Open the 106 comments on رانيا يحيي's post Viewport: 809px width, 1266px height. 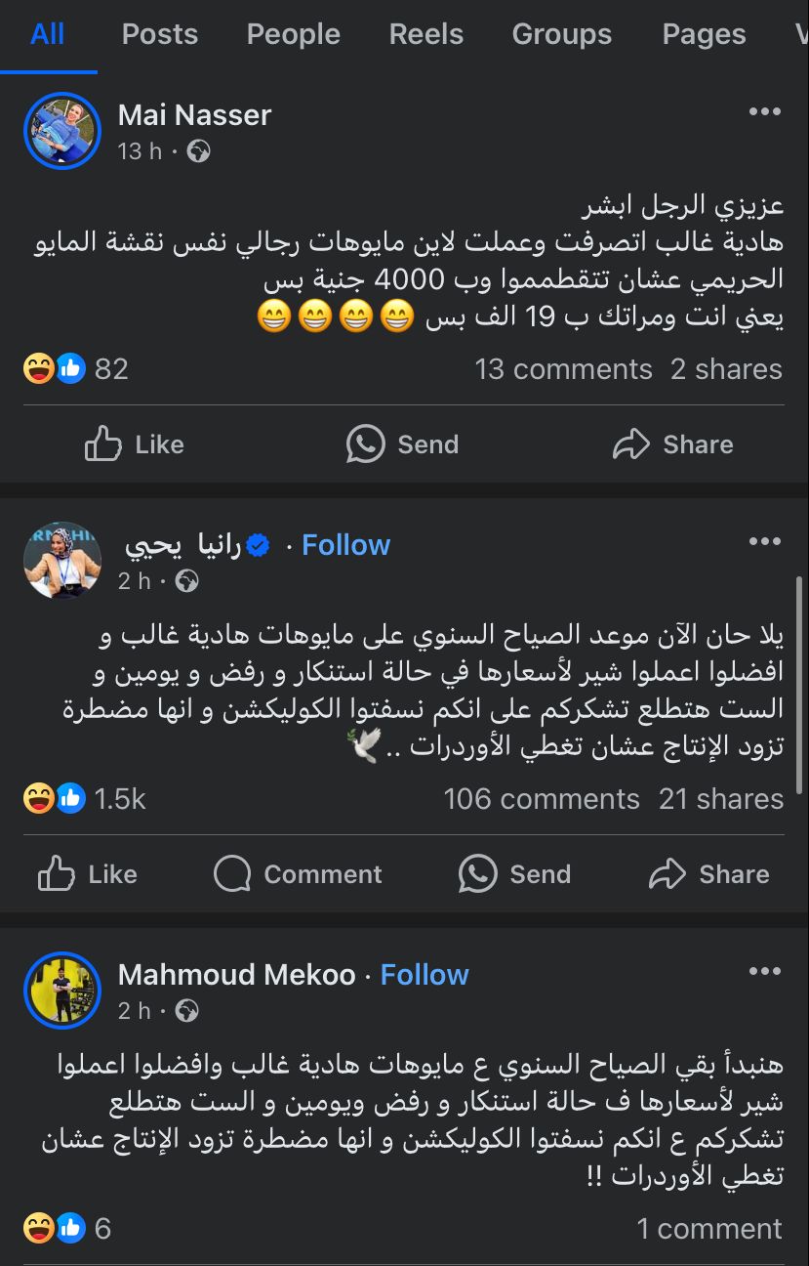pyautogui.click(x=542, y=799)
